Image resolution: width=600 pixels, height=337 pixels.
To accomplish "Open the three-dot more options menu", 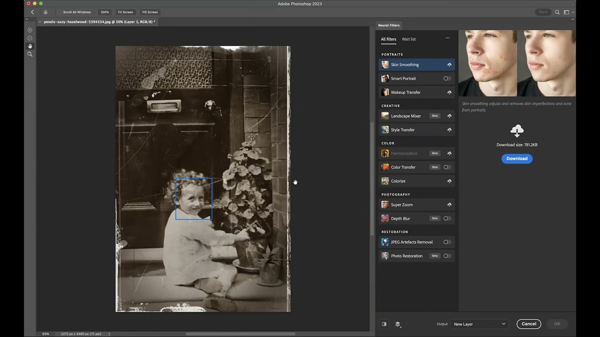I will [448, 38].
